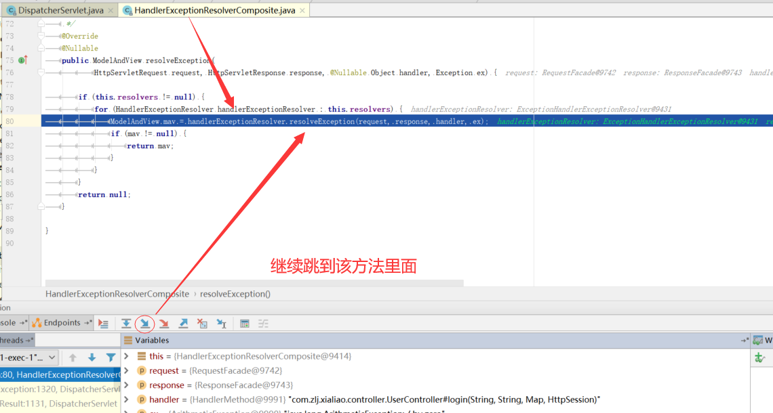Click the Watches panel icon

pyautogui.click(x=757, y=340)
